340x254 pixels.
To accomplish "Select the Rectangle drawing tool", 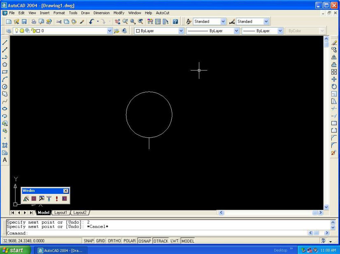I will (5, 72).
